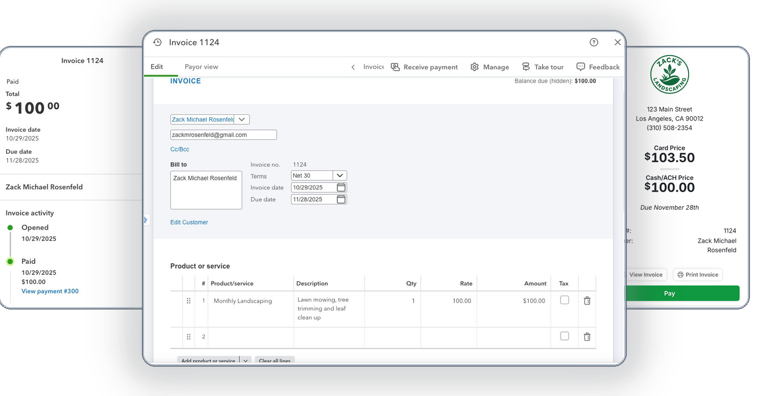Click the customer email input field

pyautogui.click(x=224, y=135)
